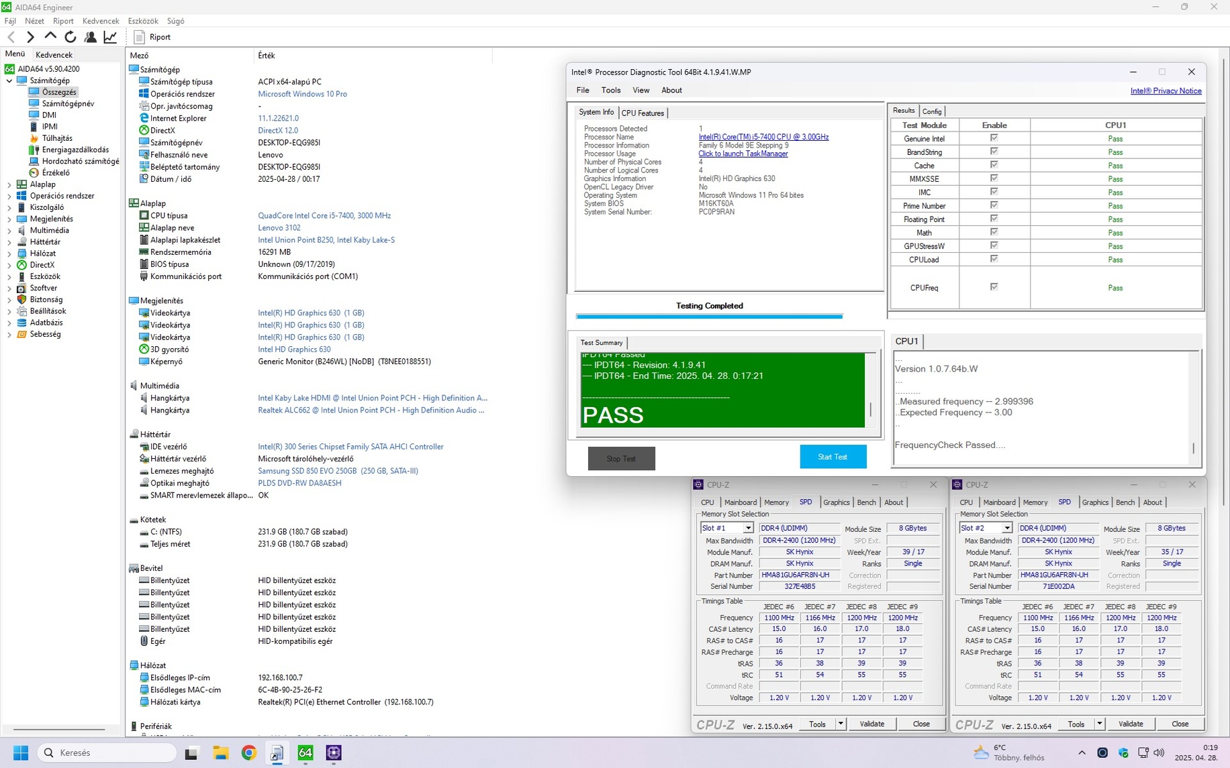Toggle the Floating Point test checkbox
The image size is (1230, 768).
[x=994, y=219]
